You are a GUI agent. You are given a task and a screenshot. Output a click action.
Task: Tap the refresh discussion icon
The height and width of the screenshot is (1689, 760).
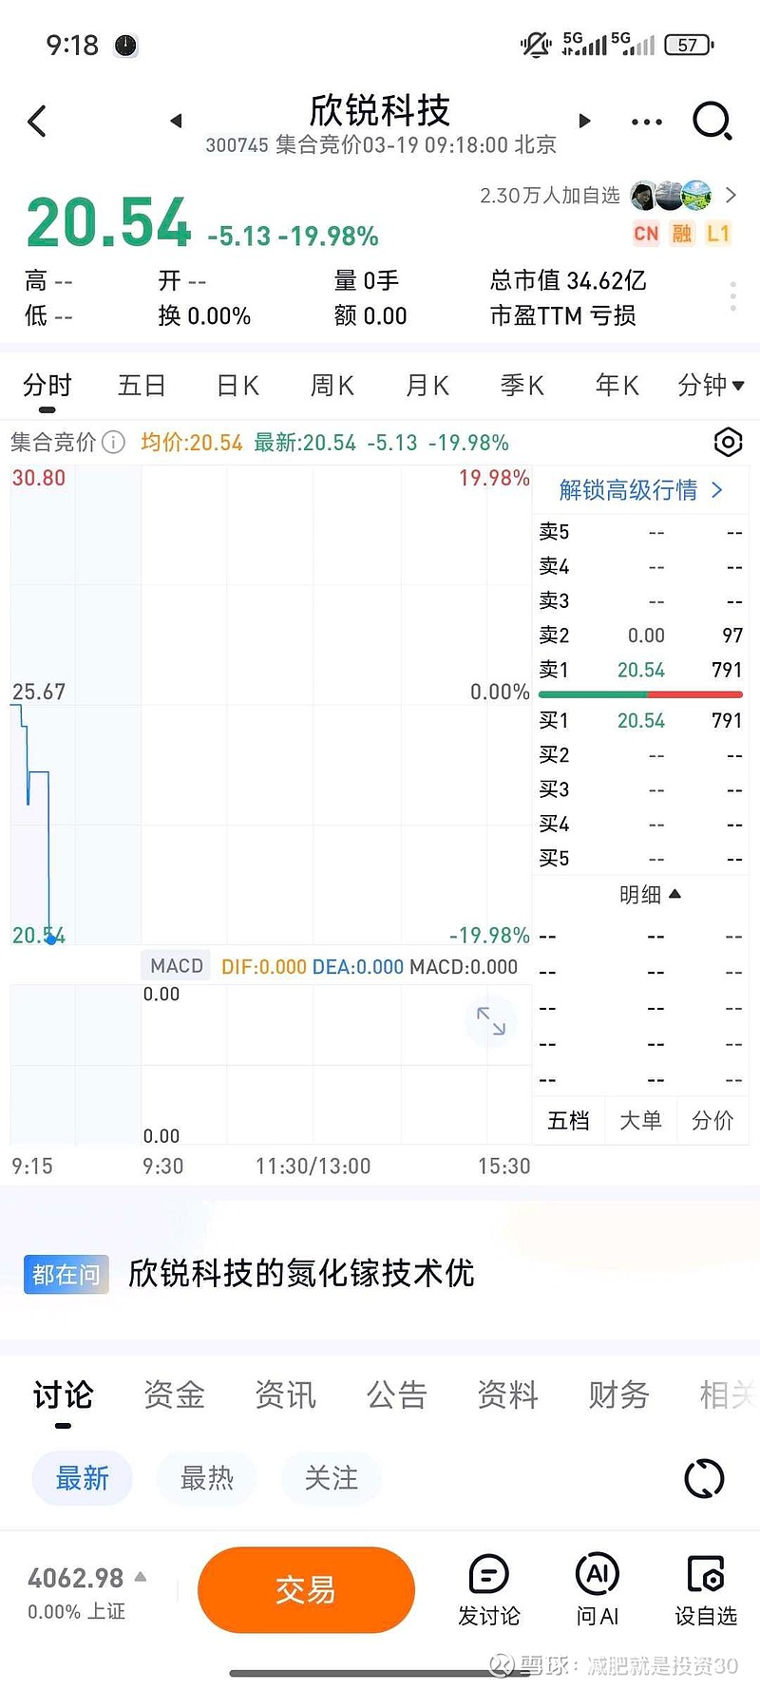click(x=704, y=1478)
